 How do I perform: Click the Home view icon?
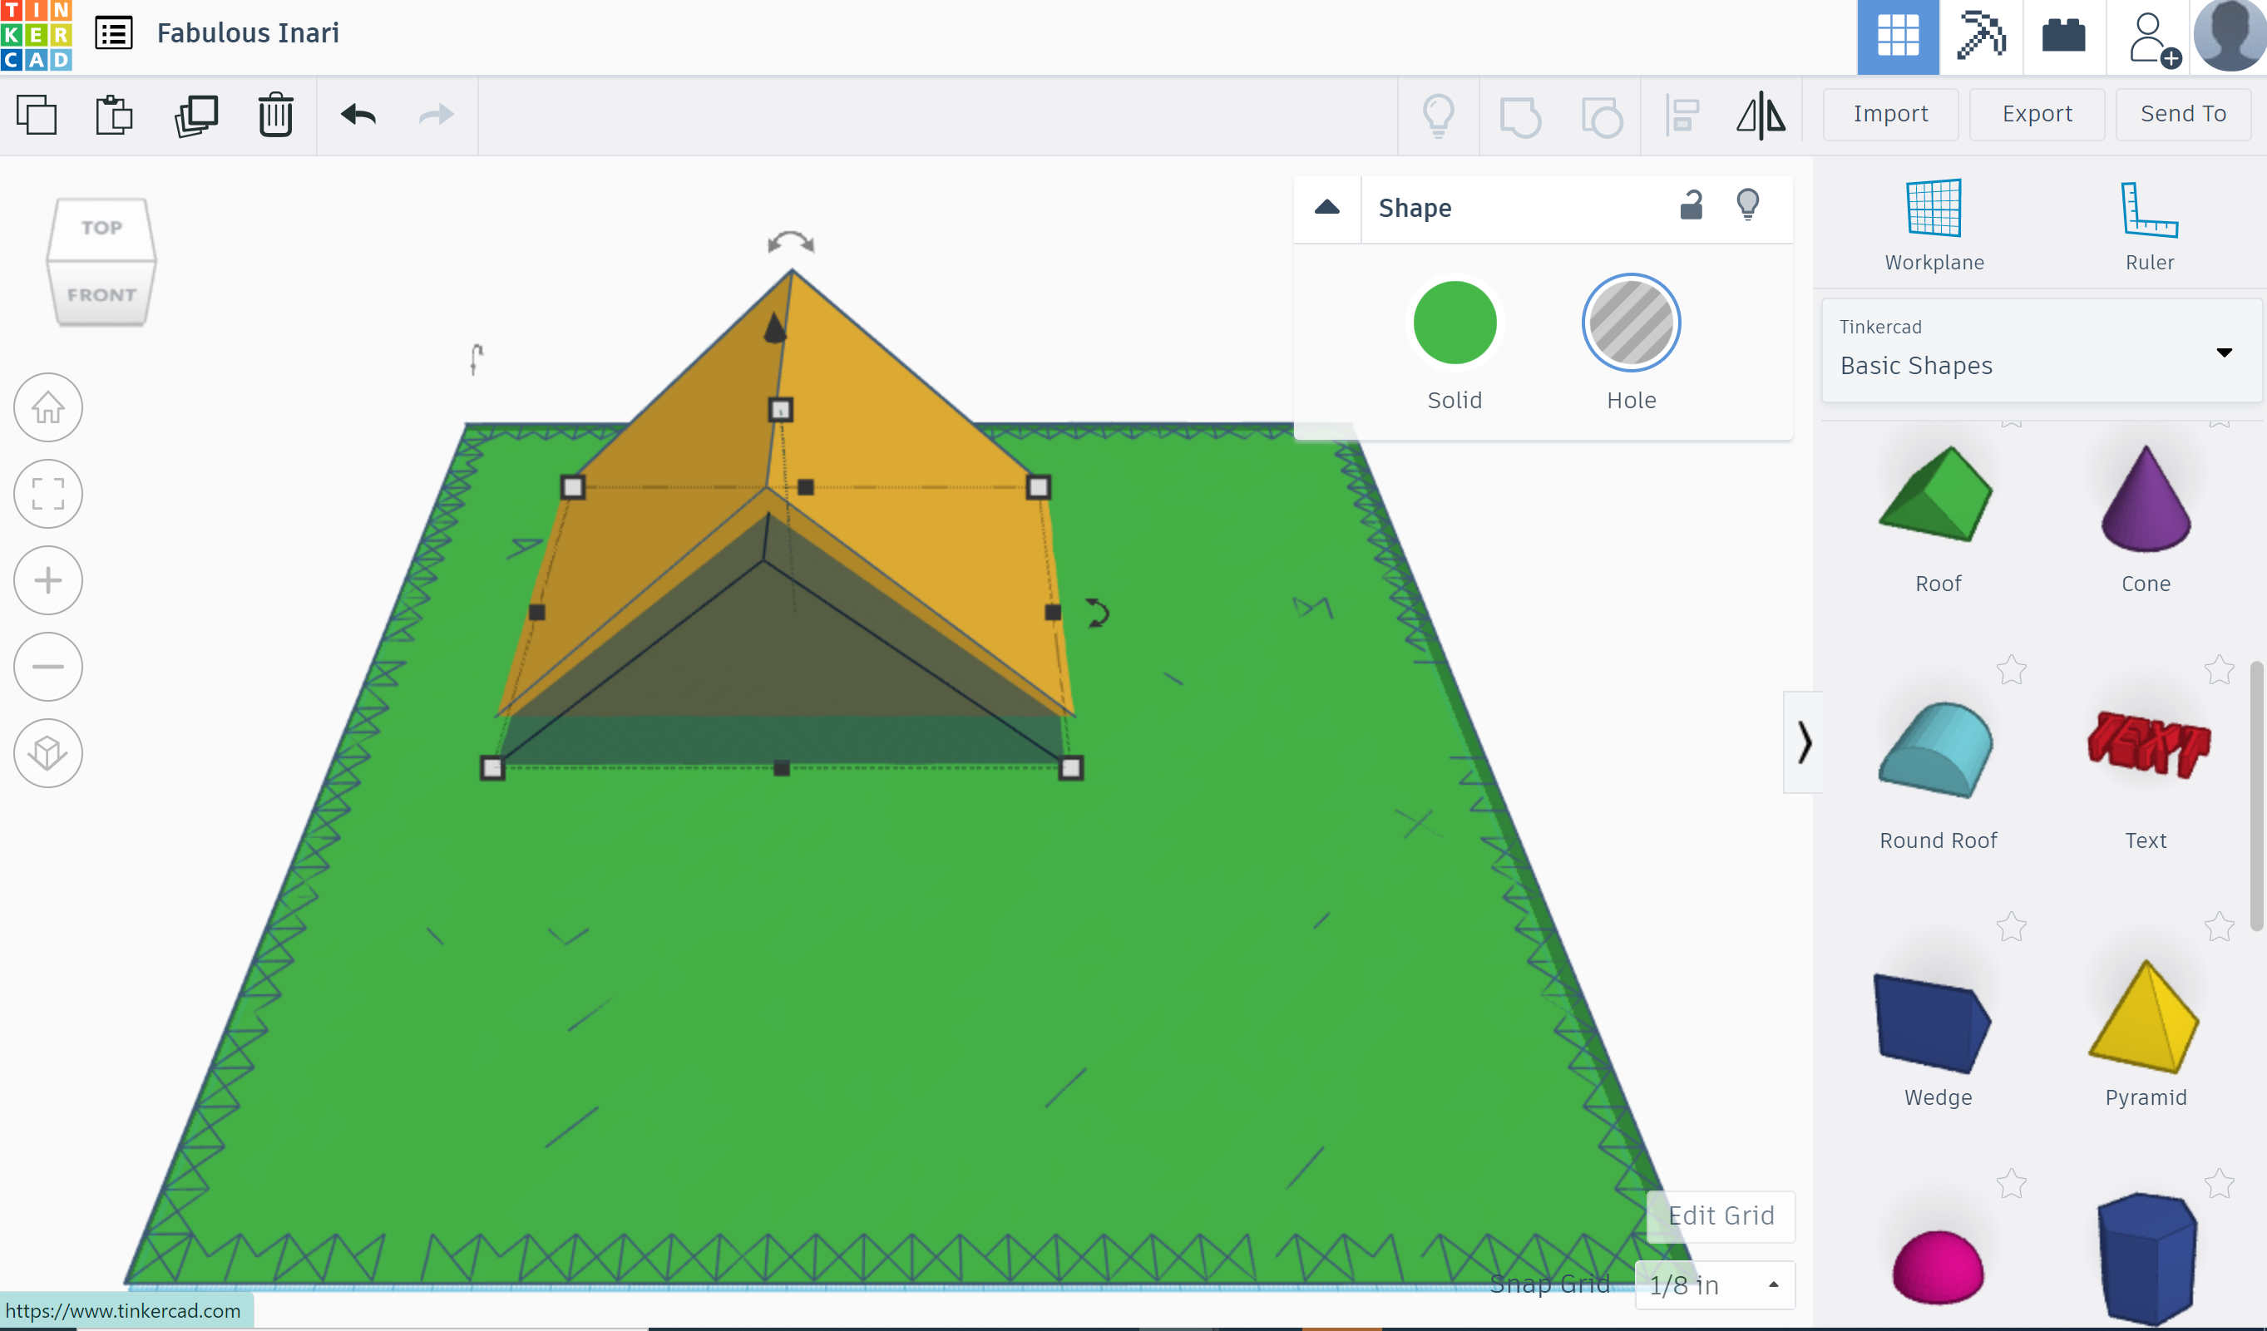click(48, 407)
